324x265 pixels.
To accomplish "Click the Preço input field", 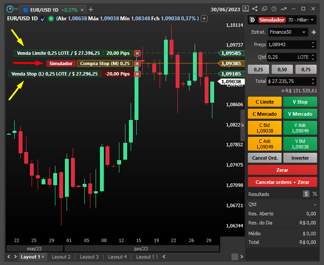I will [288, 44].
